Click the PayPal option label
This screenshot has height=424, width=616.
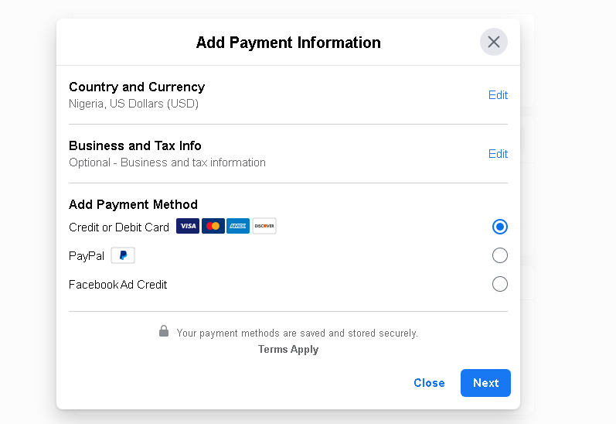[x=87, y=256]
